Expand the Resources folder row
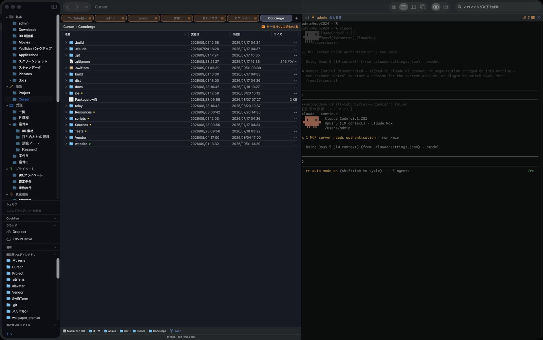543x340 pixels. click(66, 112)
